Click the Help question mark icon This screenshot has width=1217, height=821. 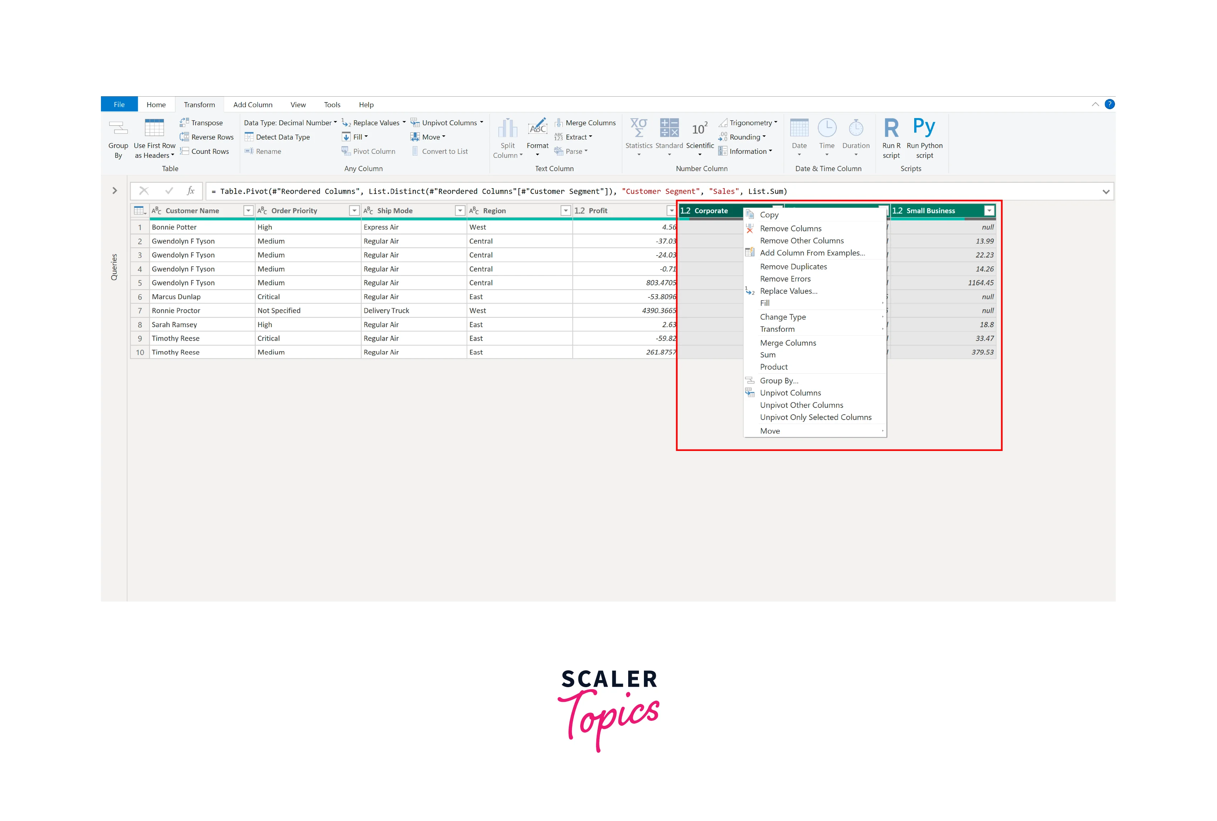pyautogui.click(x=1109, y=104)
